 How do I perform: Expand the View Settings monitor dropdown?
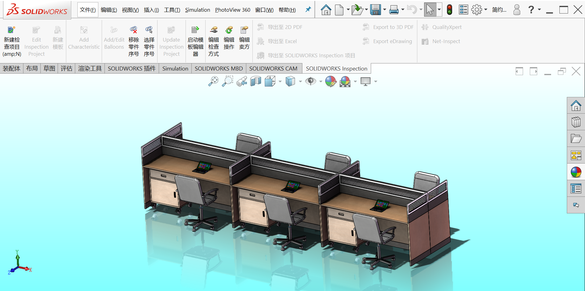click(376, 82)
